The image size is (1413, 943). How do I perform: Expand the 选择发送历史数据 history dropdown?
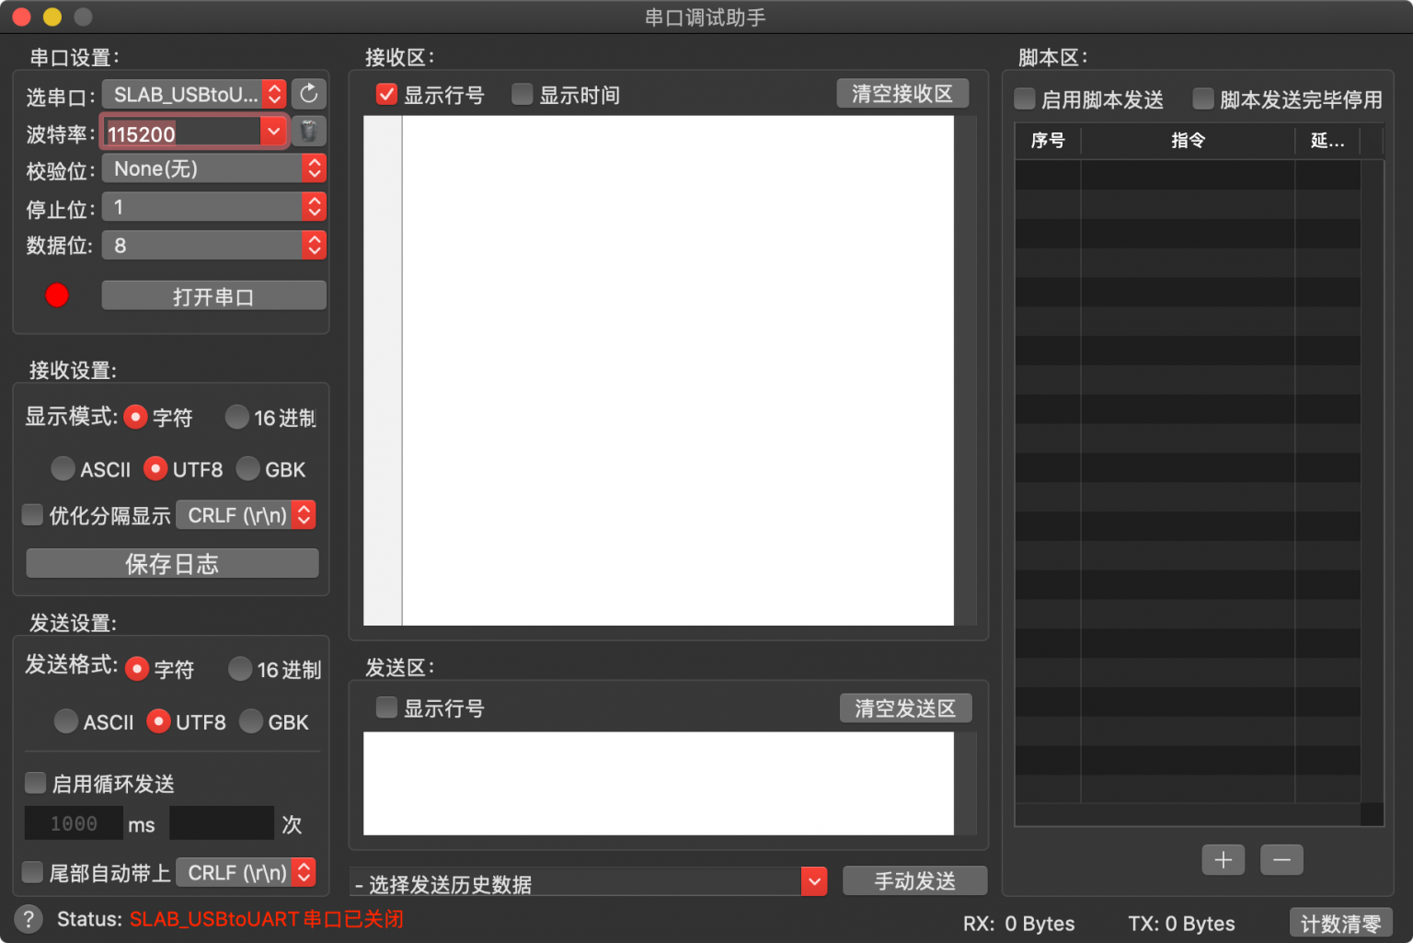point(812,880)
